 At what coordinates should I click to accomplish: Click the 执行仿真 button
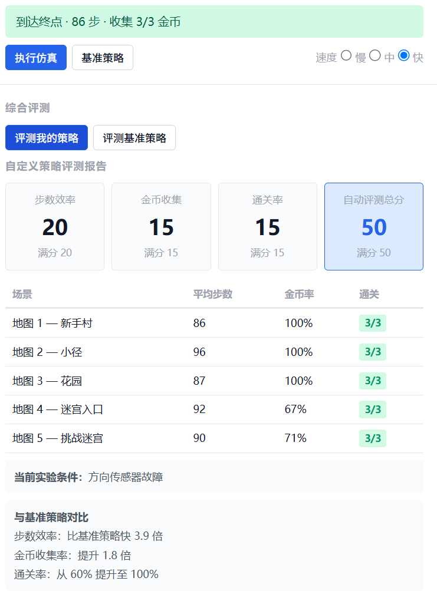[x=36, y=58]
